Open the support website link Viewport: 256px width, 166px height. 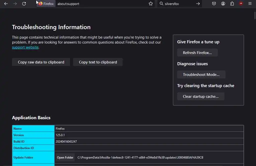click(x=25, y=47)
